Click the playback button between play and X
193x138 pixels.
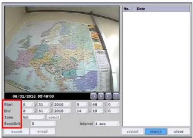108,96
